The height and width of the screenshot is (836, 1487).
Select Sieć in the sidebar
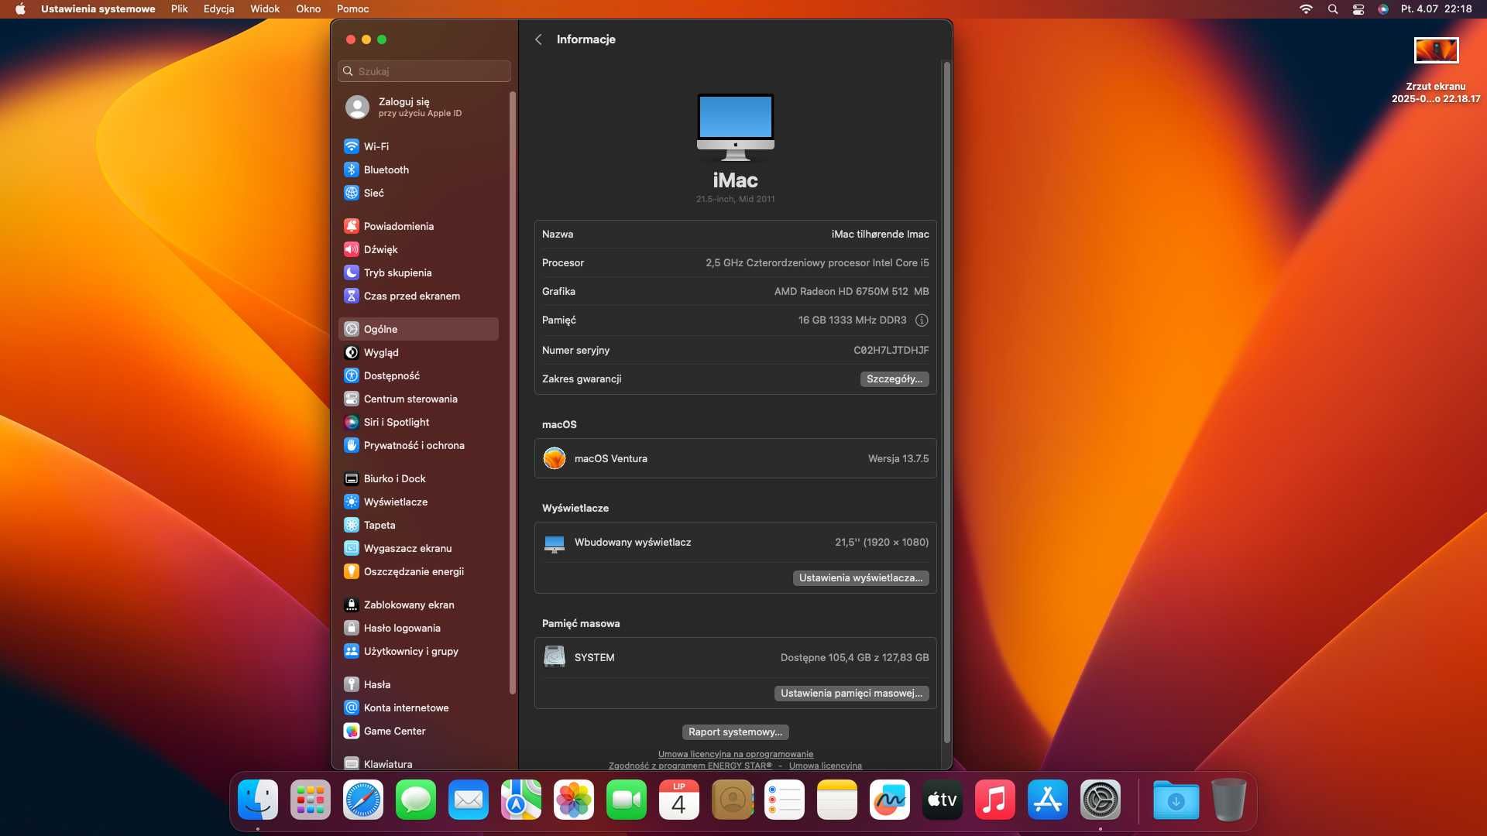pyautogui.click(x=418, y=193)
